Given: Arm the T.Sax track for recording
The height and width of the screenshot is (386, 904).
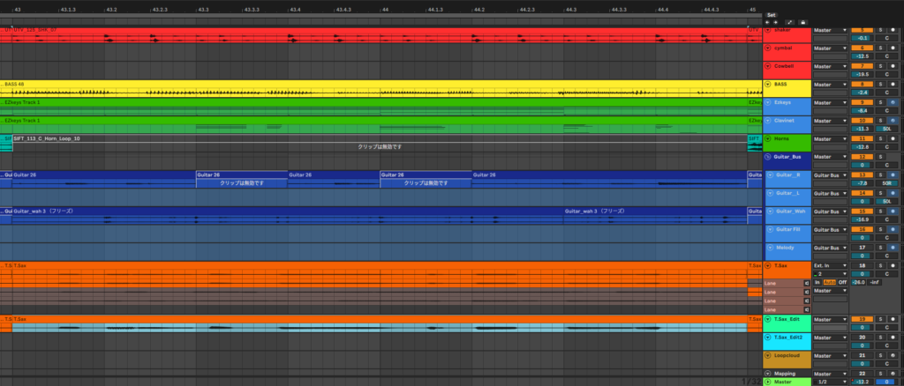Looking at the screenshot, I should 893,264.
